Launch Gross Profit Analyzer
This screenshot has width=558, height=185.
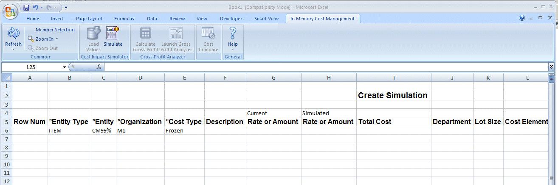176,39
